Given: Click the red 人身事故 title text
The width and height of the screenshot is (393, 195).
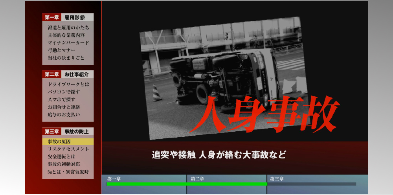Looking at the screenshot, I should (264, 114).
